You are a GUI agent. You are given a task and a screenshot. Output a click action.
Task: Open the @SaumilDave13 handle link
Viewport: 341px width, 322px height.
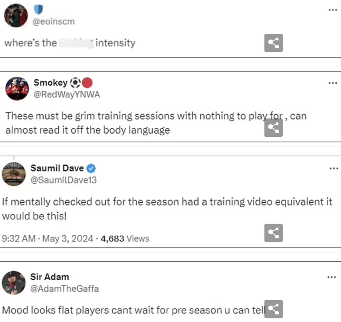click(x=63, y=180)
